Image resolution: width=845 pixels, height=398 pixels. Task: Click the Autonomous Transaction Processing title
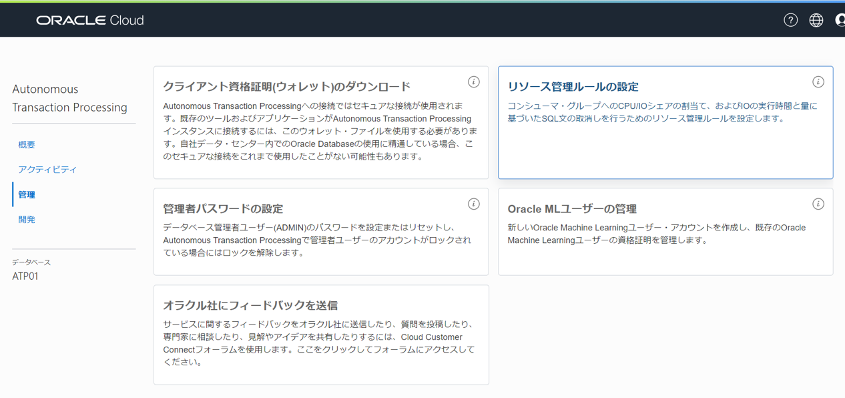pos(69,97)
